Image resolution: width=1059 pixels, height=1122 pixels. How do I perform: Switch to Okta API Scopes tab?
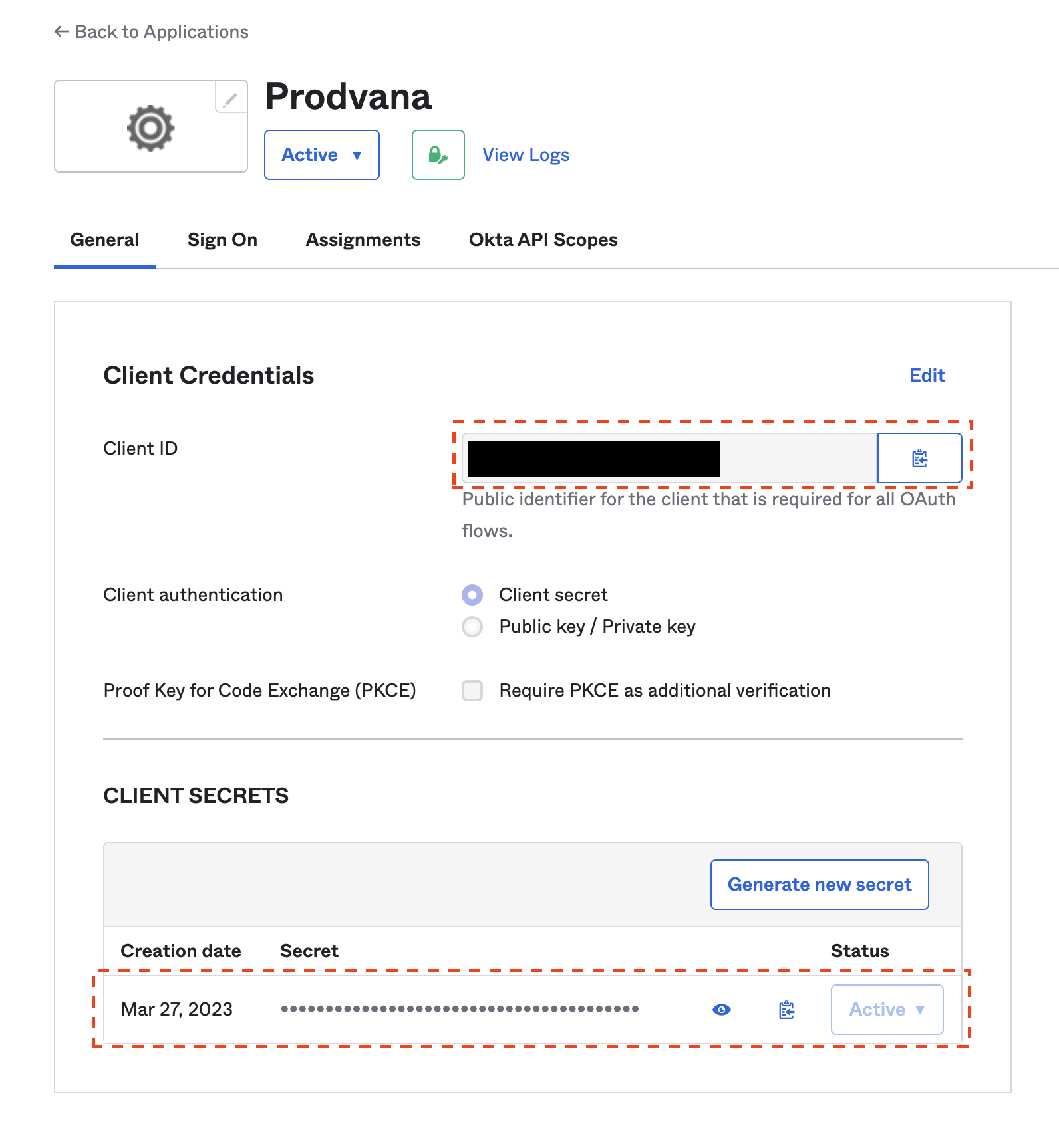(543, 240)
